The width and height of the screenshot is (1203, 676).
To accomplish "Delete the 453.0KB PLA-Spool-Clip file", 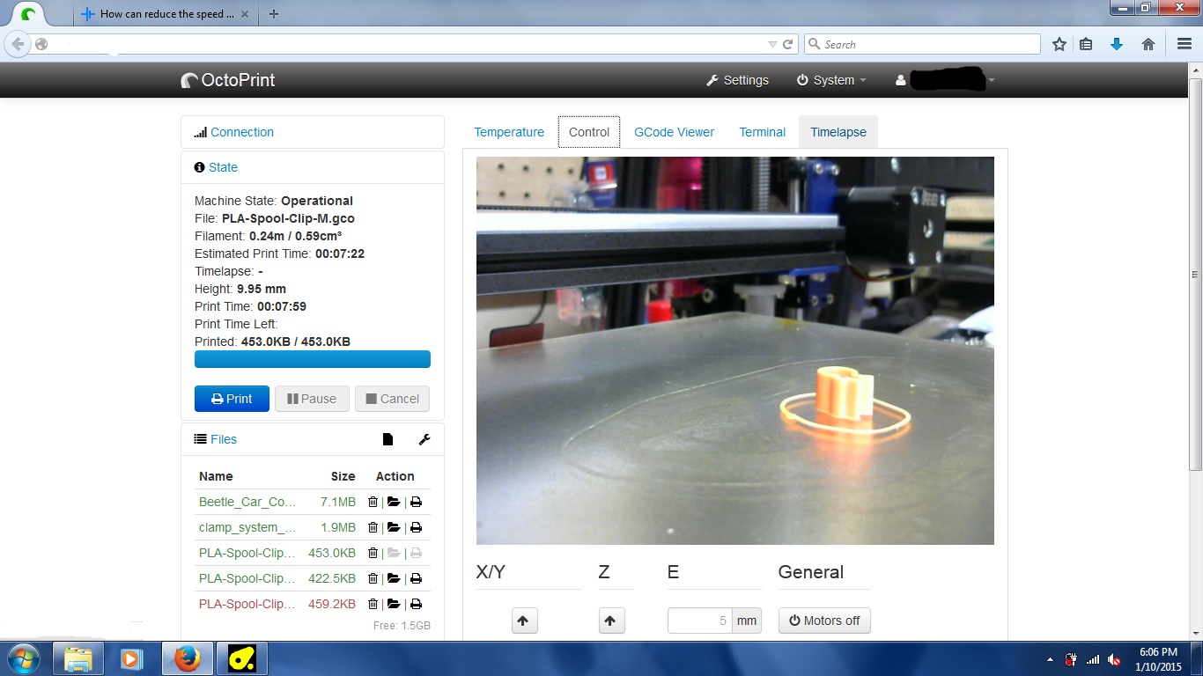I will pos(373,553).
